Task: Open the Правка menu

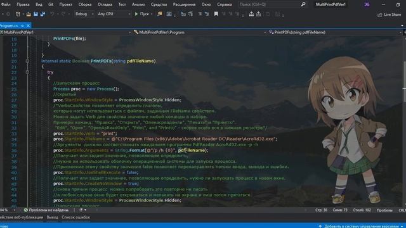Action: 23,4
